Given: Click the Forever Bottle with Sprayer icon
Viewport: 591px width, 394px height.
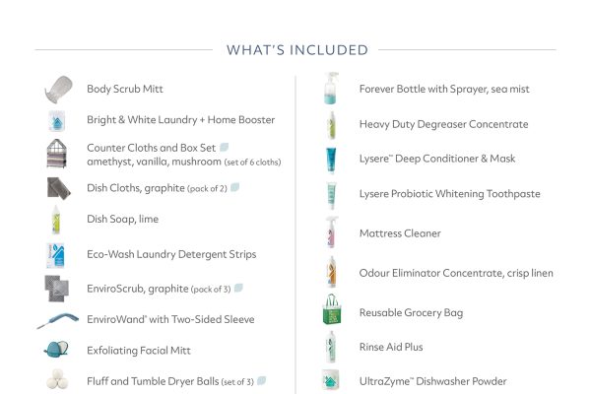Looking at the screenshot, I should [x=331, y=89].
